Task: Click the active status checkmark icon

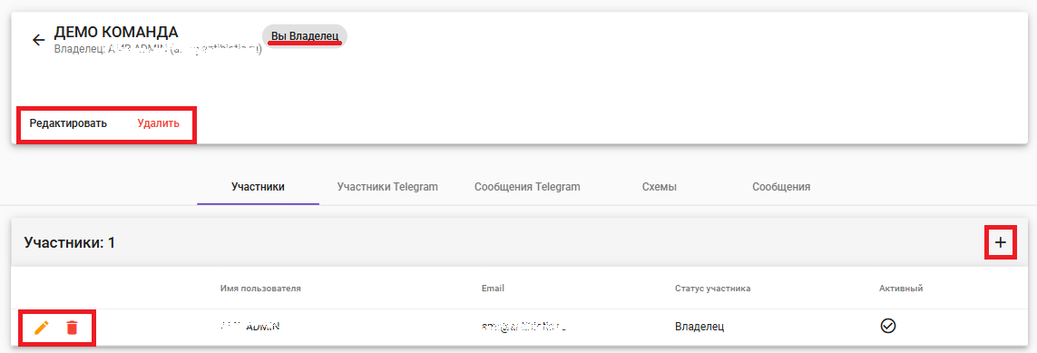Action: click(888, 325)
